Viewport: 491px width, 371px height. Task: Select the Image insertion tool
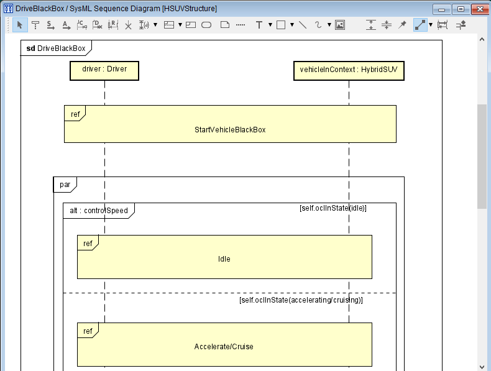click(x=340, y=25)
